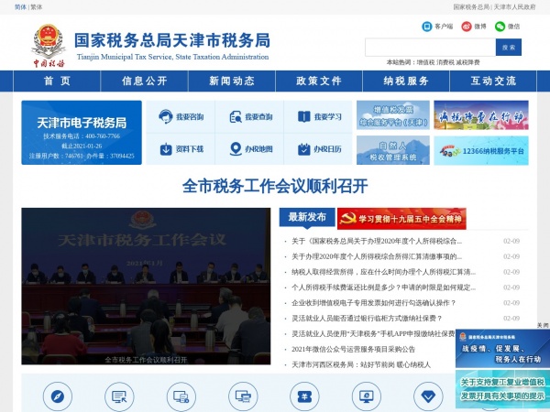Viewport: 550px width, 412px height.
Task: Click the national emblem tax logo
Action: click(49, 45)
